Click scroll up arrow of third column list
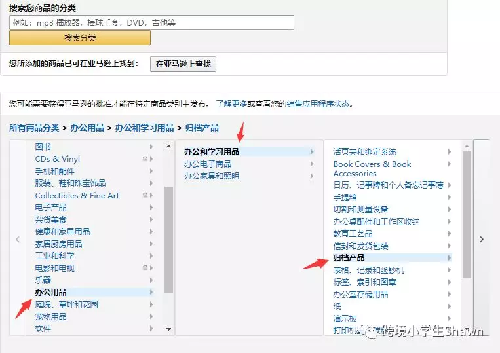This screenshot has height=353, width=500. tap(467, 146)
